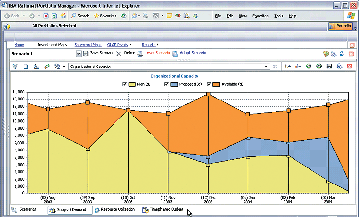Image resolution: width=359 pixels, height=217 pixels.
Task: Go to browser Home page icon
Action: (63, 16)
